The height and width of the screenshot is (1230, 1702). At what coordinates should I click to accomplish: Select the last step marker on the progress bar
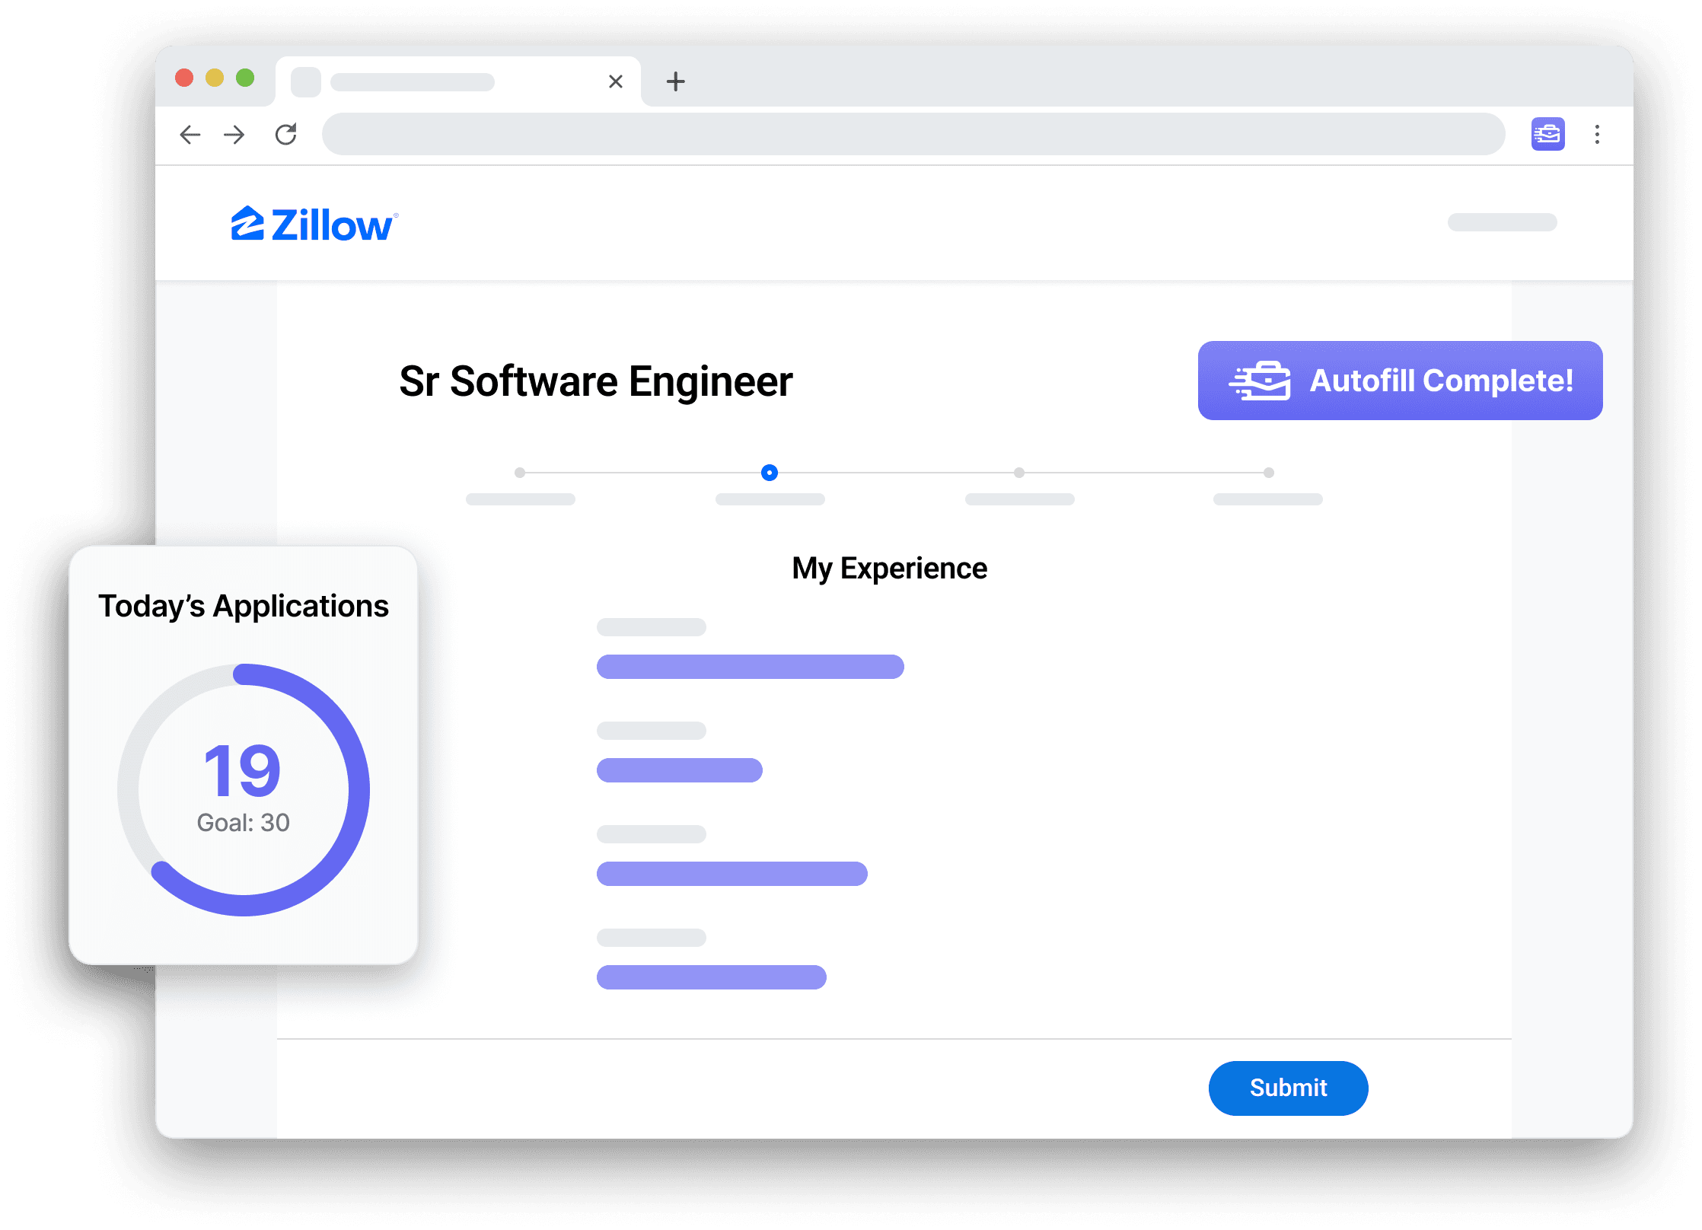click(x=1268, y=473)
